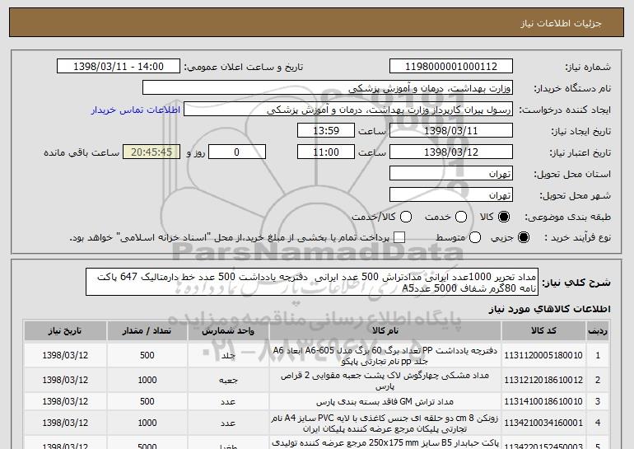634x449 pixels.
Task: Click the validity time field 11:00
Action: (326, 152)
